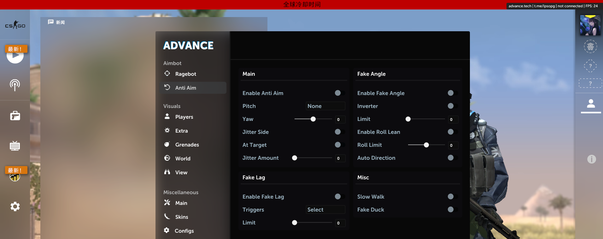Viewport: 603px width, 239px height.
Task: Expand the Triggers Select dropdown
Action: coord(325,210)
